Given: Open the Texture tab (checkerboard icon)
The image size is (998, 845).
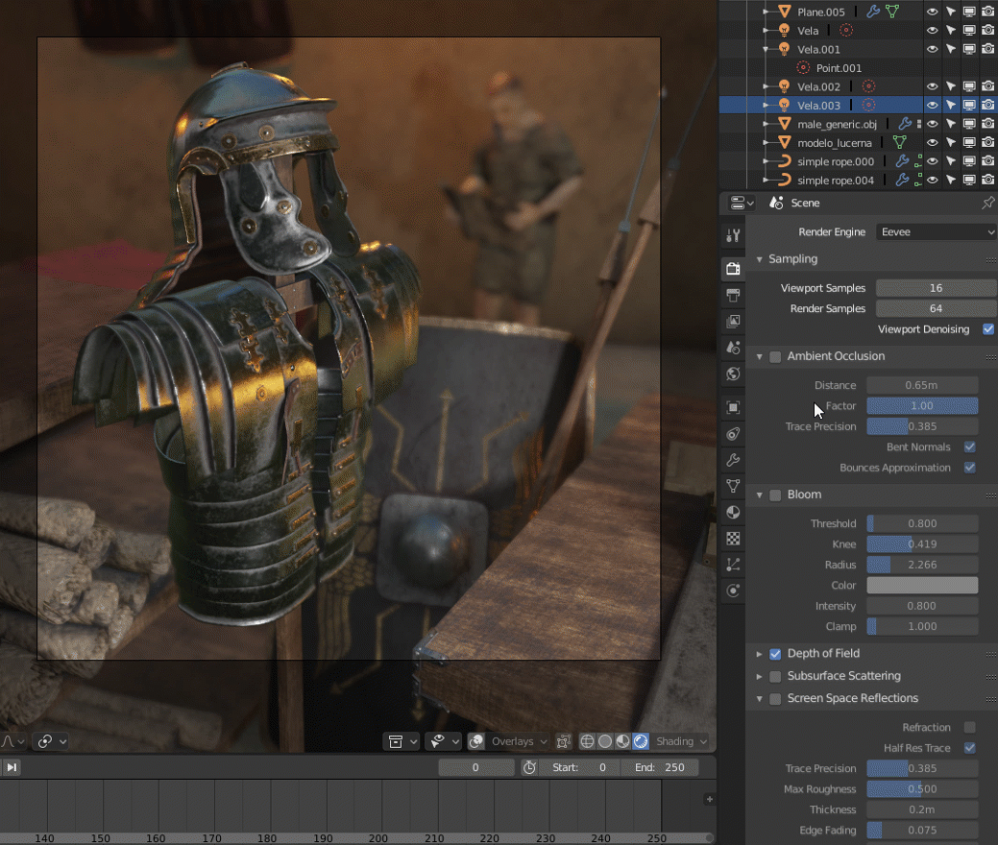Looking at the screenshot, I should [733, 539].
